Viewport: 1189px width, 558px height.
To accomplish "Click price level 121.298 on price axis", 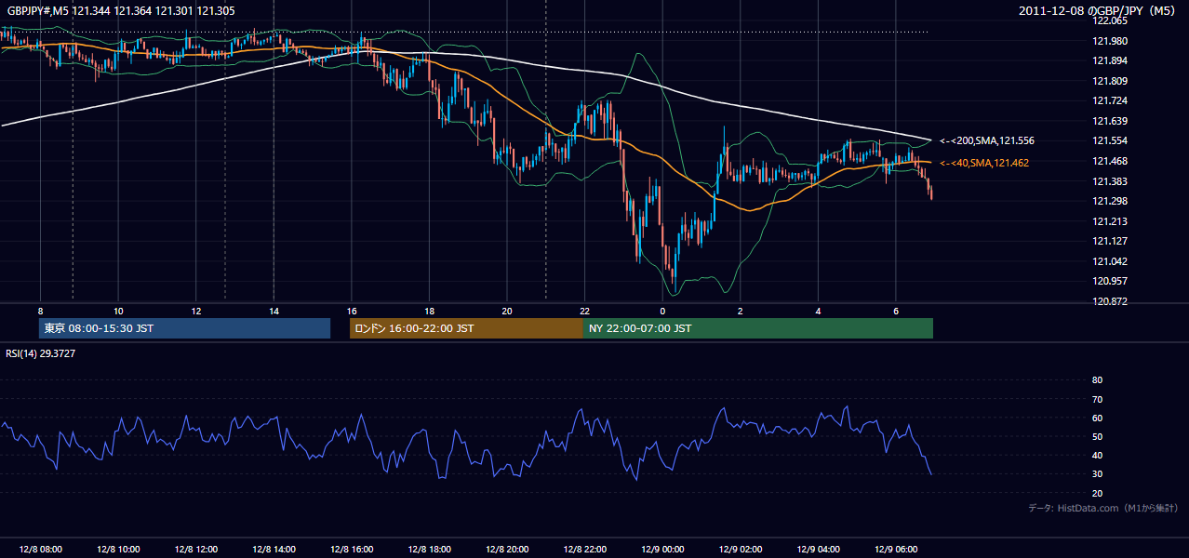I will tap(1111, 201).
